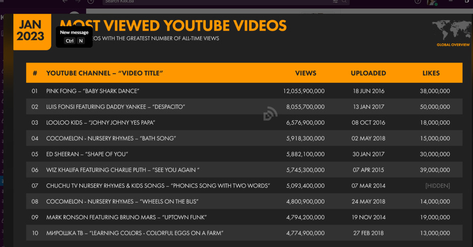This screenshot has width=473, height=247.
Task: Click the VIEWS column header
Action: pos(306,73)
